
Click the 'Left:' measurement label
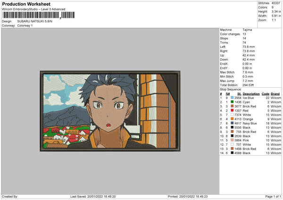223,47
